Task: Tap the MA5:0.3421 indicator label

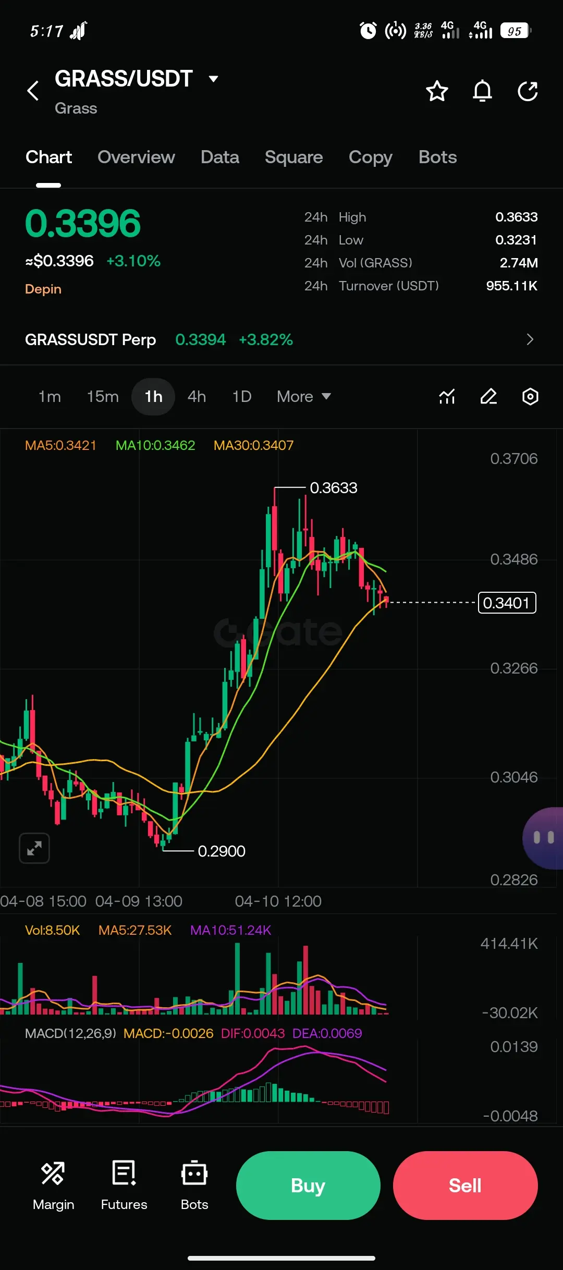Action: 60,445
